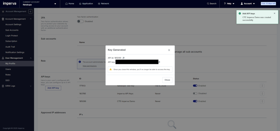Open options menu for key 177813

(262, 86)
